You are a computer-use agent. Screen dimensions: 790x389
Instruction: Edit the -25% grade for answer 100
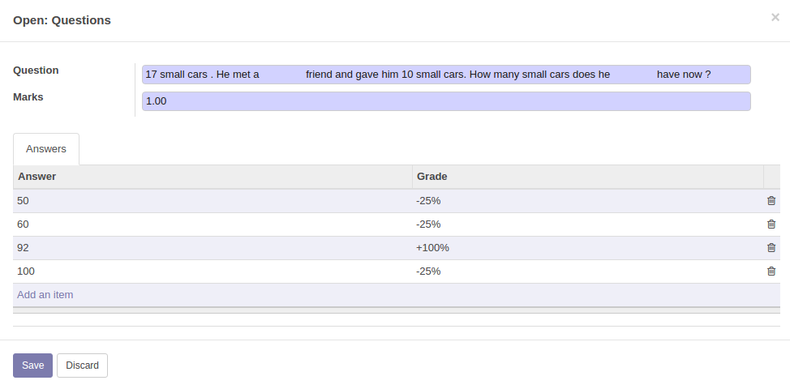tap(428, 271)
